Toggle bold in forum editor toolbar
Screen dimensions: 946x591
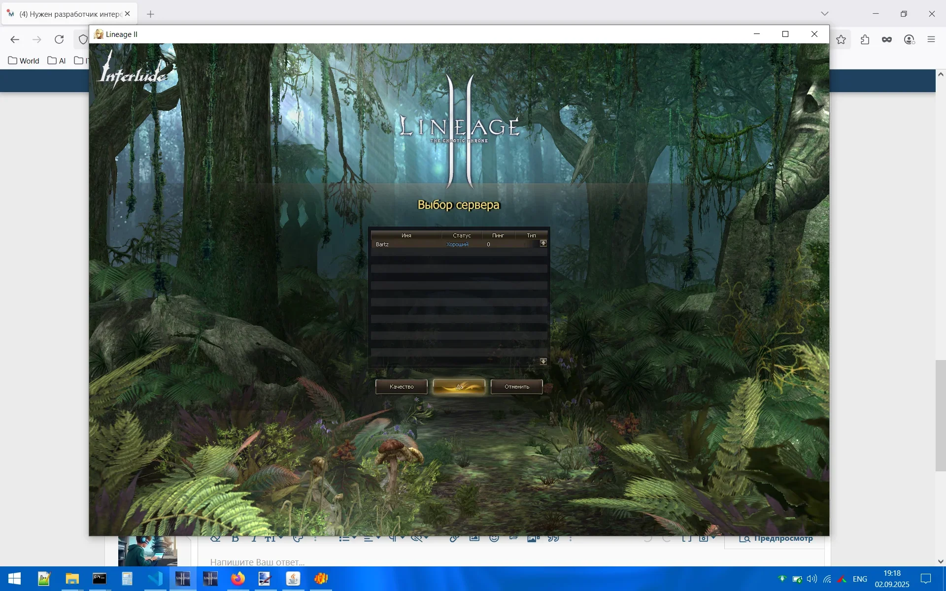point(236,538)
